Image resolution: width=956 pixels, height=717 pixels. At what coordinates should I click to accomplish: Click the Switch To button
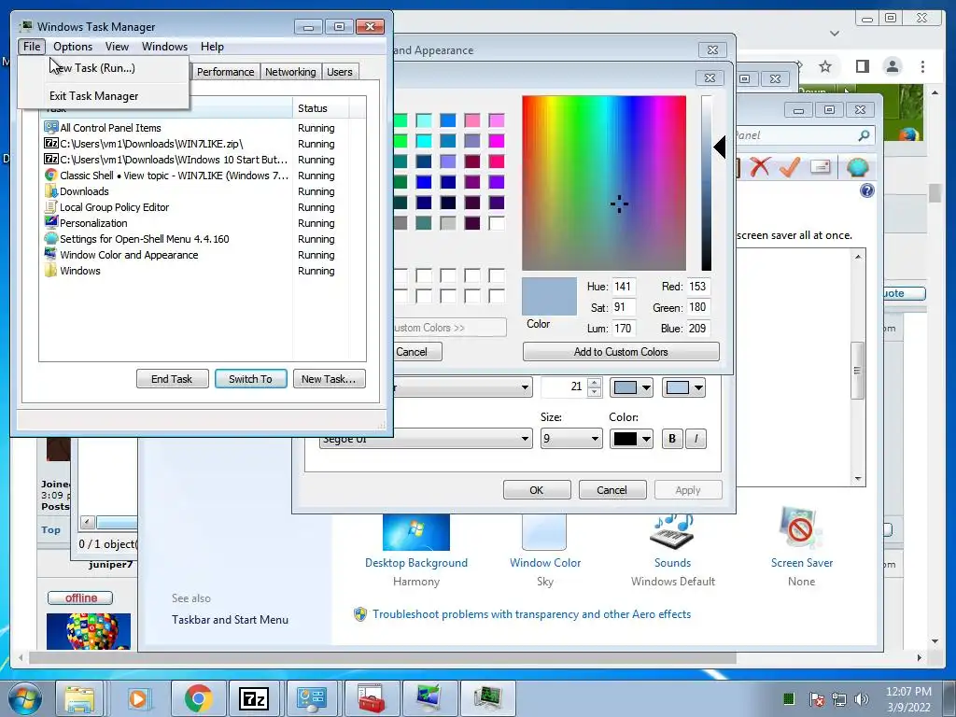click(x=250, y=379)
